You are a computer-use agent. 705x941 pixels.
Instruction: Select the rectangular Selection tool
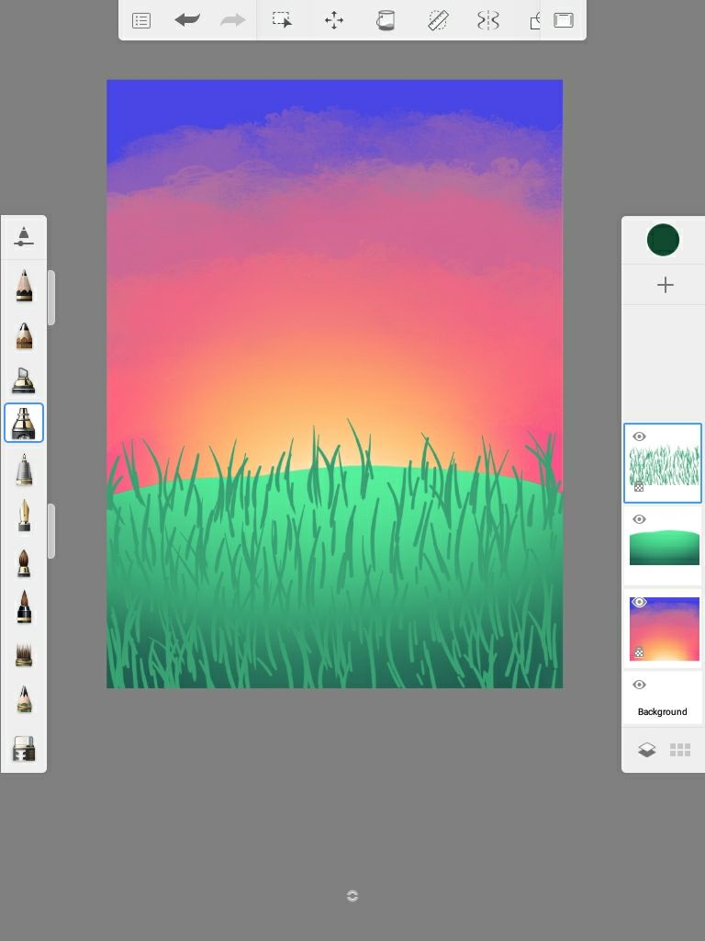282,20
